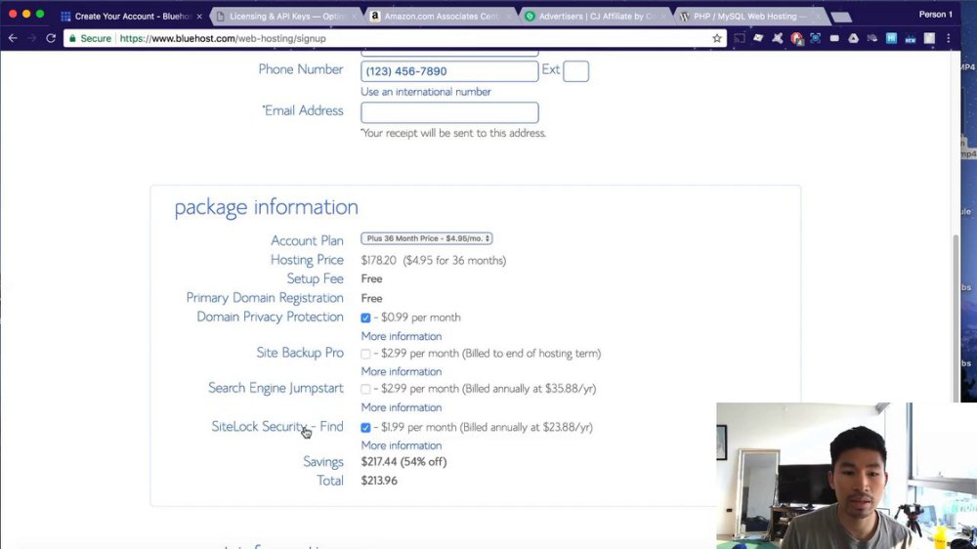Switch to Licensing & API Keys tab

(x=286, y=17)
